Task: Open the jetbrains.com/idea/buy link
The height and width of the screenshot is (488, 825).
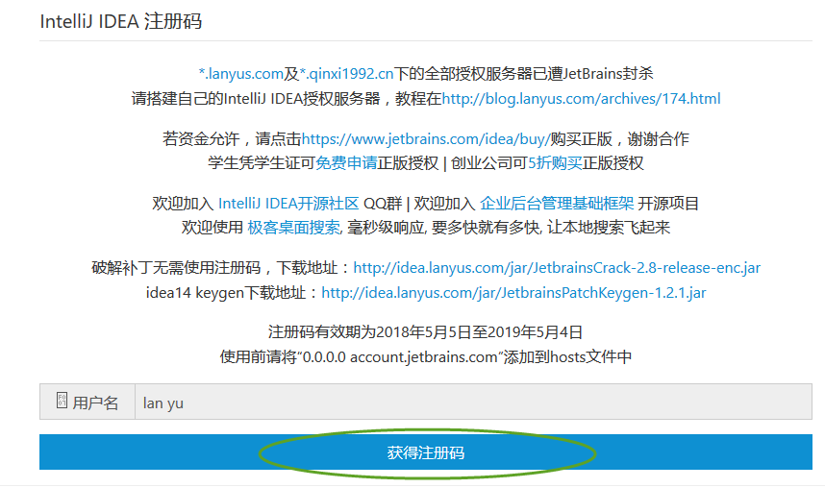Action: point(426,139)
